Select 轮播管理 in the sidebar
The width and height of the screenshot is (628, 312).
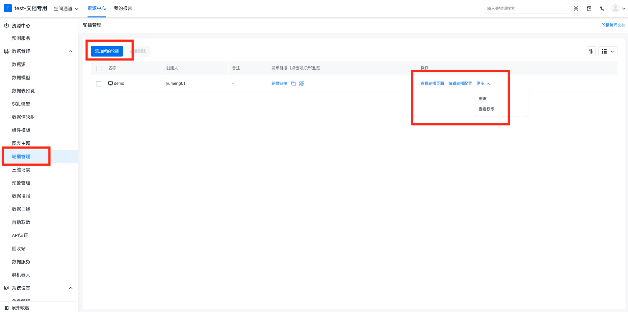click(21, 156)
